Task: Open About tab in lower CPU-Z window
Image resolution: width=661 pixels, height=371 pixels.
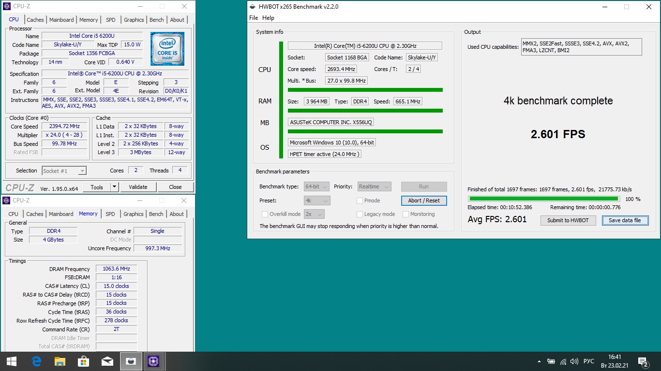Action: [177, 214]
